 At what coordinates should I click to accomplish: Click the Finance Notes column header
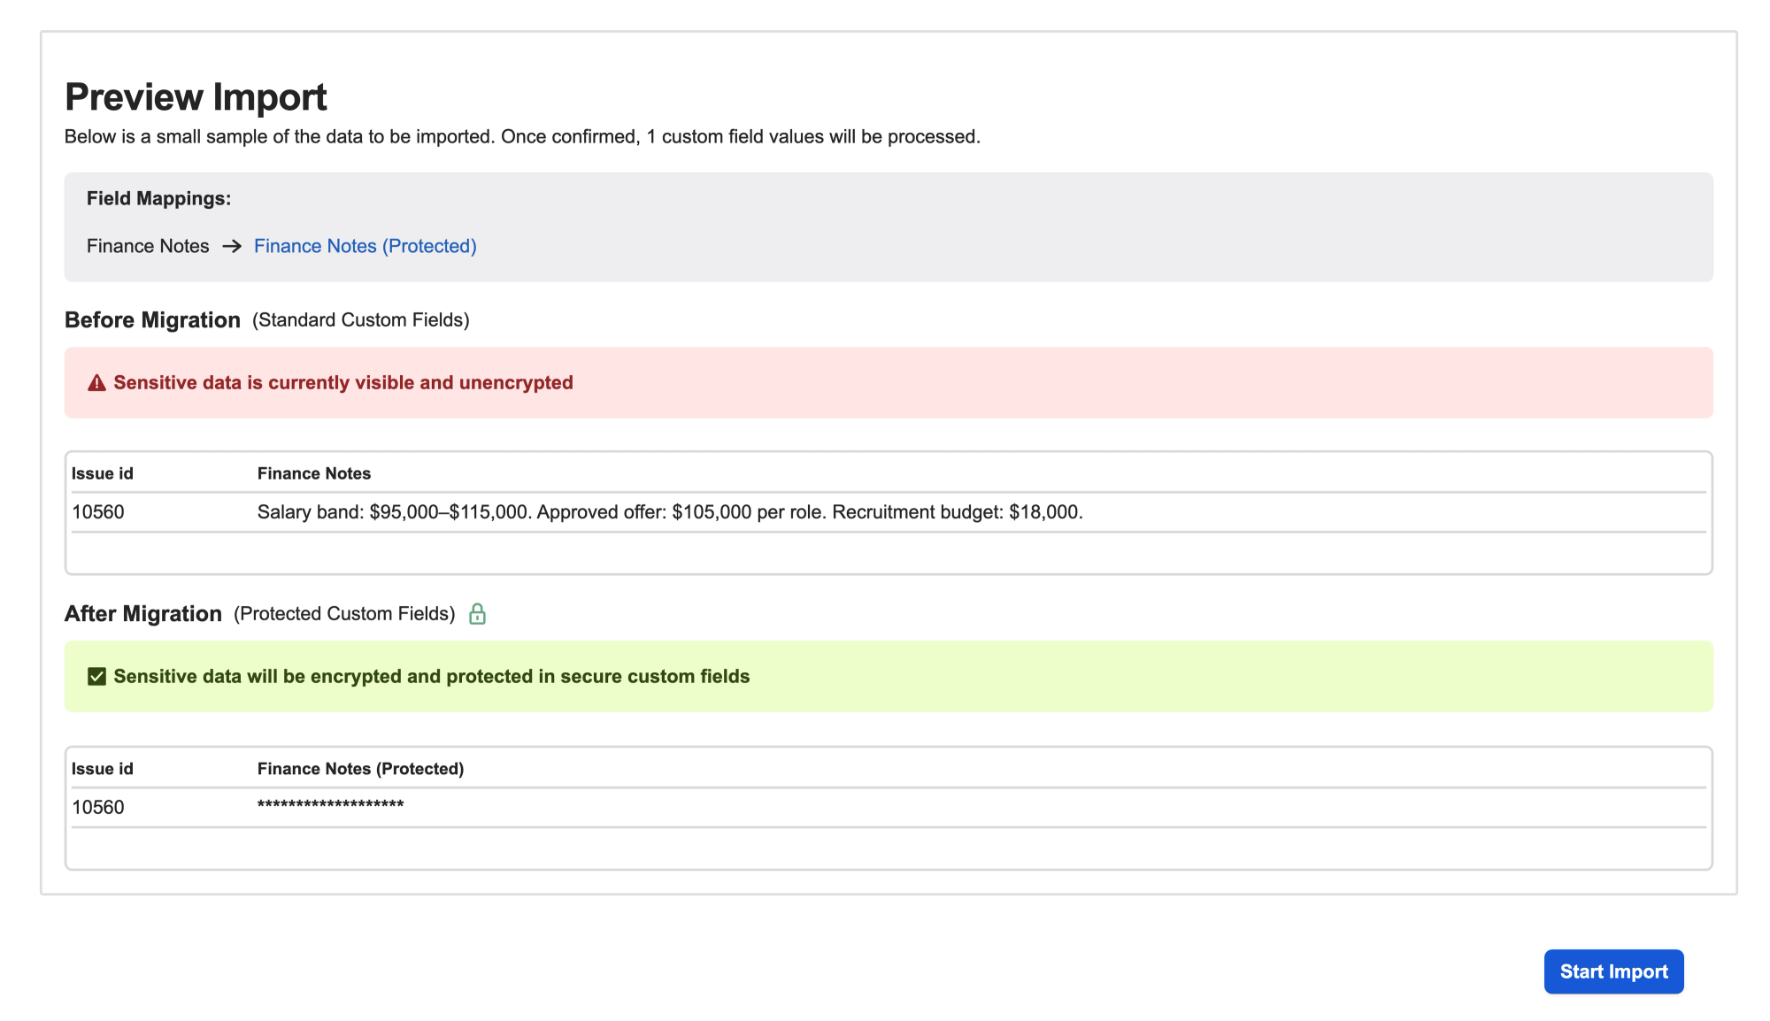314,473
